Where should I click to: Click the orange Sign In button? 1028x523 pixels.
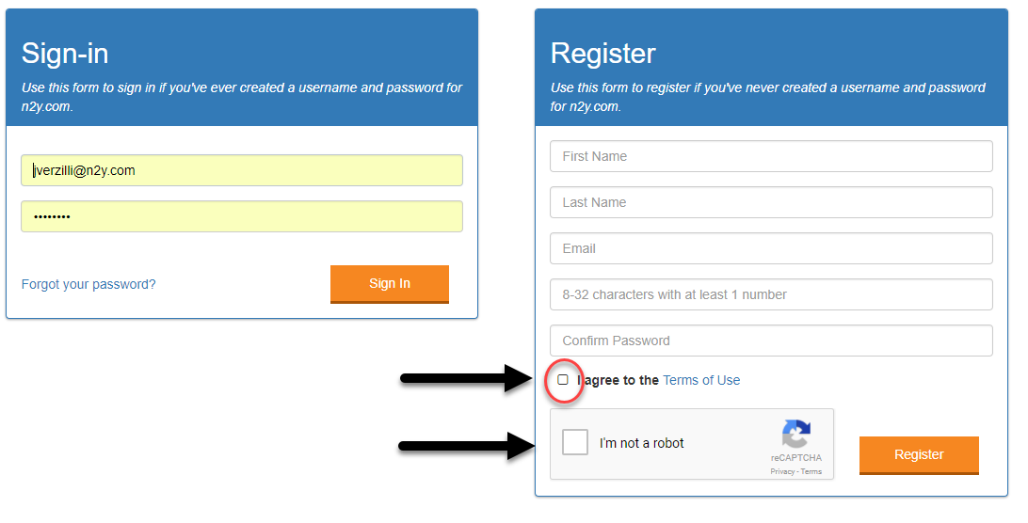[390, 284]
